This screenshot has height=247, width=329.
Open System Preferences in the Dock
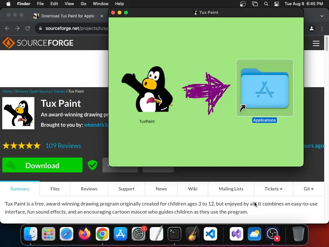(x=138, y=234)
